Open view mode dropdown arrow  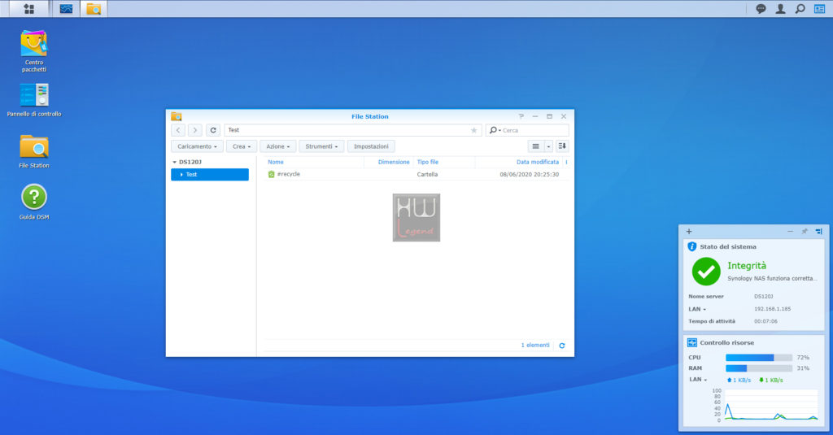(x=548, y=146)
